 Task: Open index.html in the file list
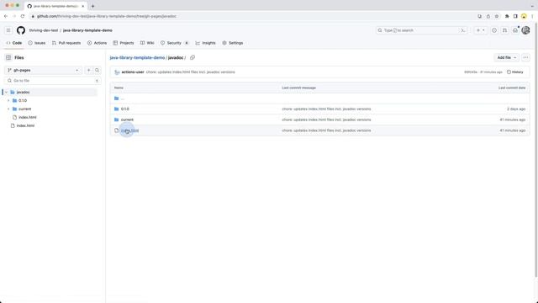point(130,130)
